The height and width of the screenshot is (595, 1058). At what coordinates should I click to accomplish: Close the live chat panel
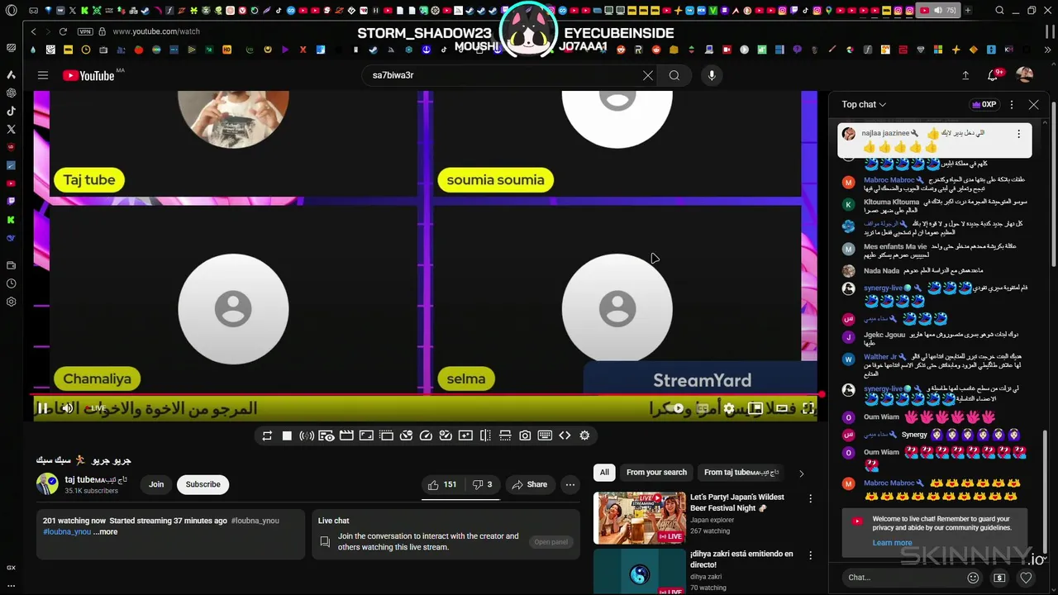coord(1033,105)
